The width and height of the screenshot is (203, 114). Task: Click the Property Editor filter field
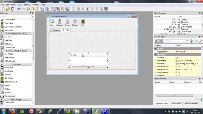tap(176, 41)
